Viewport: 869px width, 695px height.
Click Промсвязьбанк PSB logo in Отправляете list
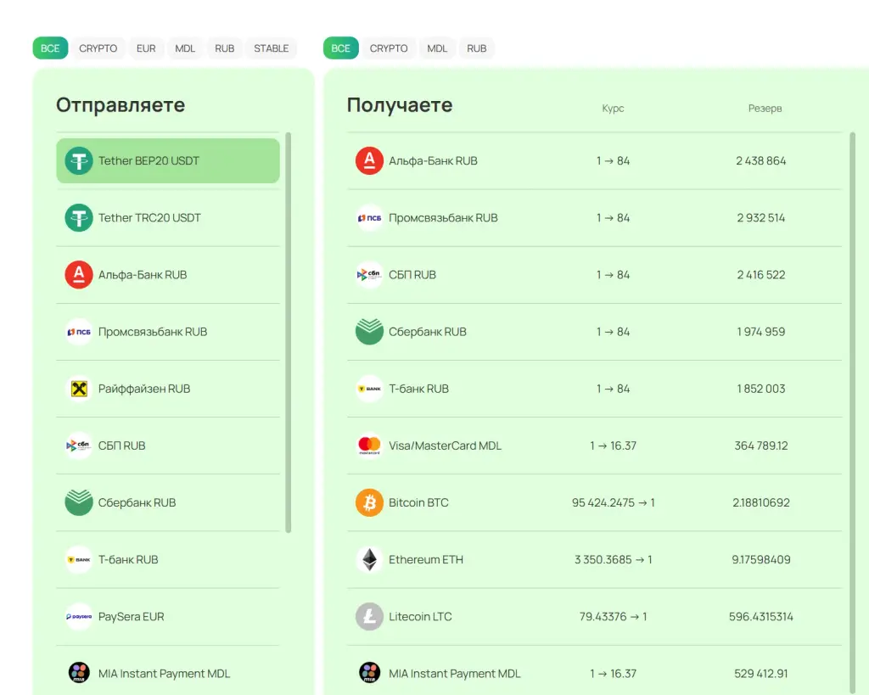pos(79,332)
